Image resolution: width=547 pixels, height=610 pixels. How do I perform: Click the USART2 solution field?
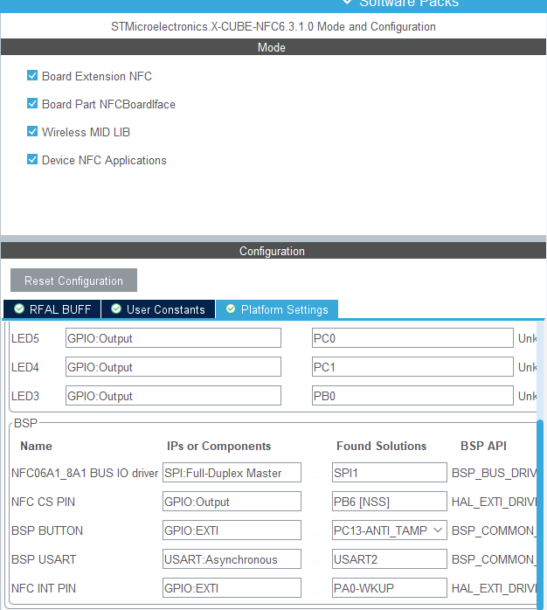click(x=390, y=559)
